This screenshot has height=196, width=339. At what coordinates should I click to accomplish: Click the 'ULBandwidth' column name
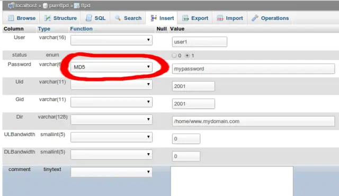[x=20, y=135]
